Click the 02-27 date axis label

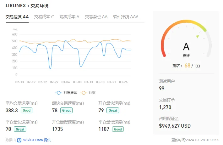[x=54, y=82]
